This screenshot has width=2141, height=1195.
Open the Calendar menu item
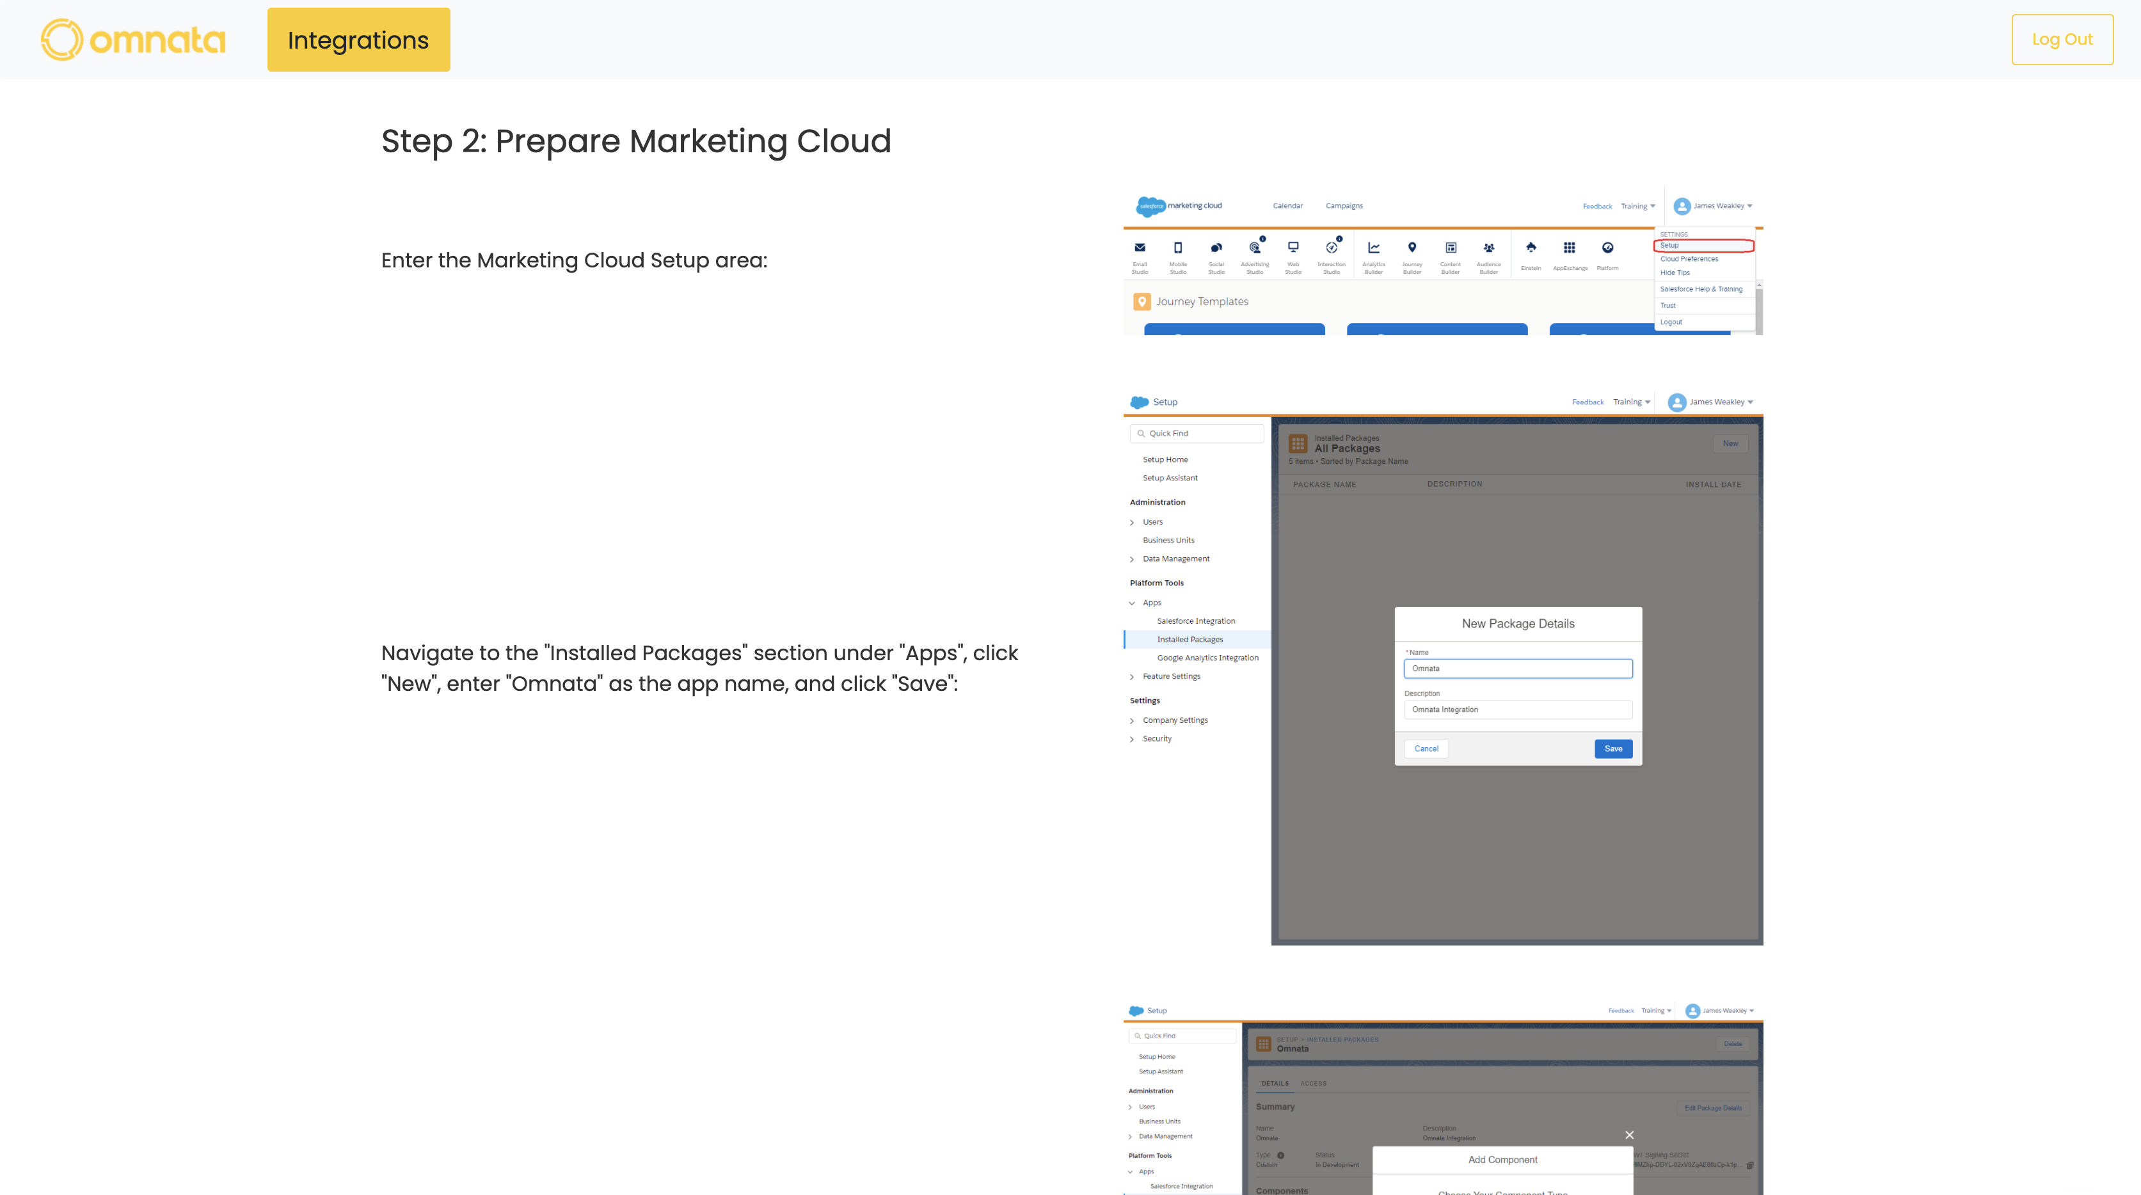[1287, 206]
